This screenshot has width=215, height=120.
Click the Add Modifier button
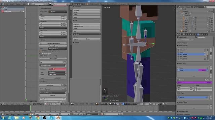(50, 85)
